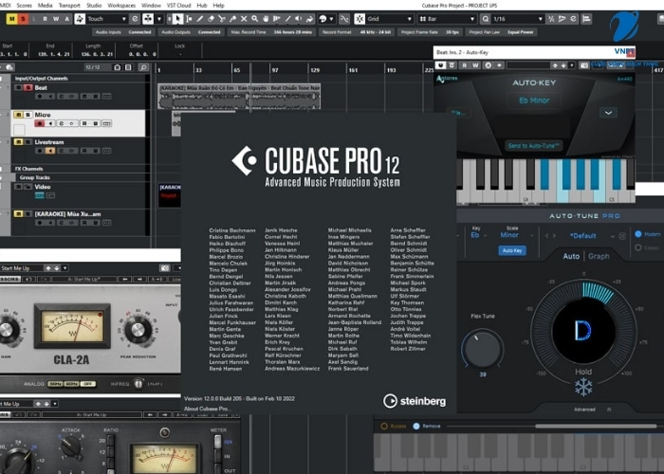Adjust the CLA-2A Peak Reduction knob

tap(138, 329)
